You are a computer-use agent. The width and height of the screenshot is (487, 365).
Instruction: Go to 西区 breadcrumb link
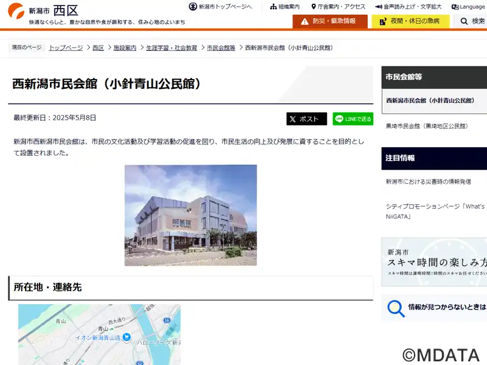(98, 48)
